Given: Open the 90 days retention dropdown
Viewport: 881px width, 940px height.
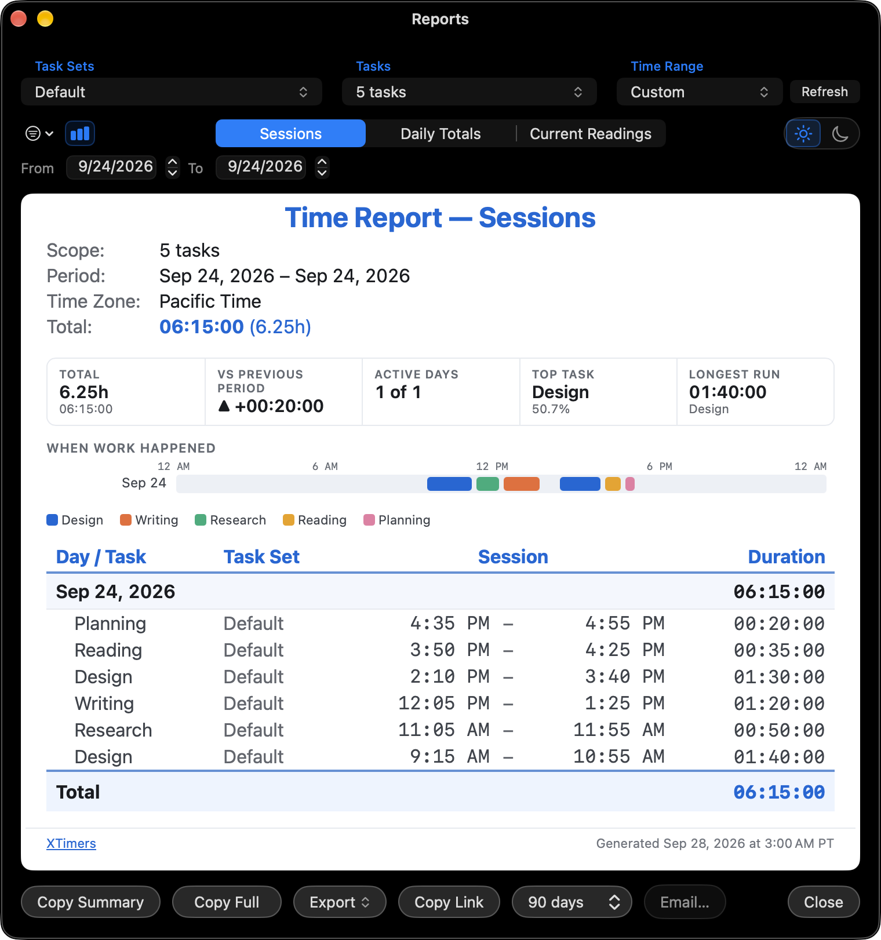Looking at the screenshot, I should point(571,902).
